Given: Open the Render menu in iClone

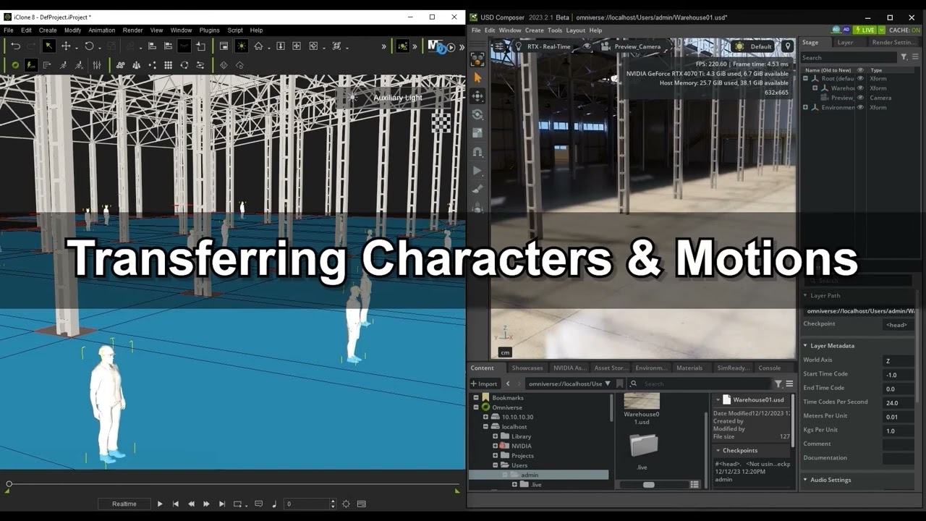Looking at the screenshot, I should click(132, 30).
